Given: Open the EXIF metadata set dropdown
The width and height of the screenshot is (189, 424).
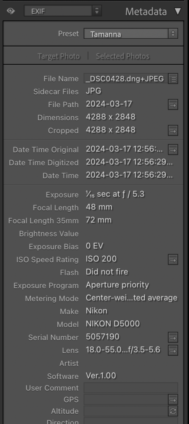Looking at the screenshot, I should (x=63, y=11).
